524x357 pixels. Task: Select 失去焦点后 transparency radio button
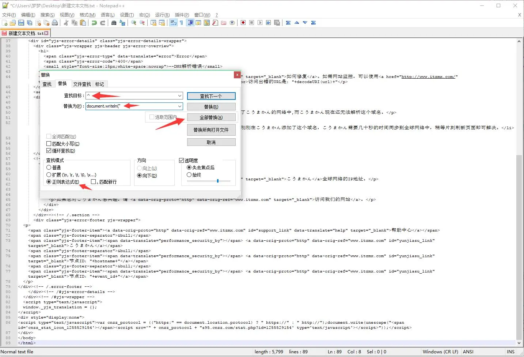coord(189,168)
